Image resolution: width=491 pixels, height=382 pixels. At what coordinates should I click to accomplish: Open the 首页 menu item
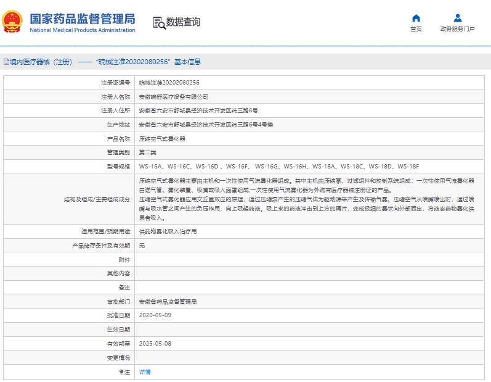[x=416, y=29]
